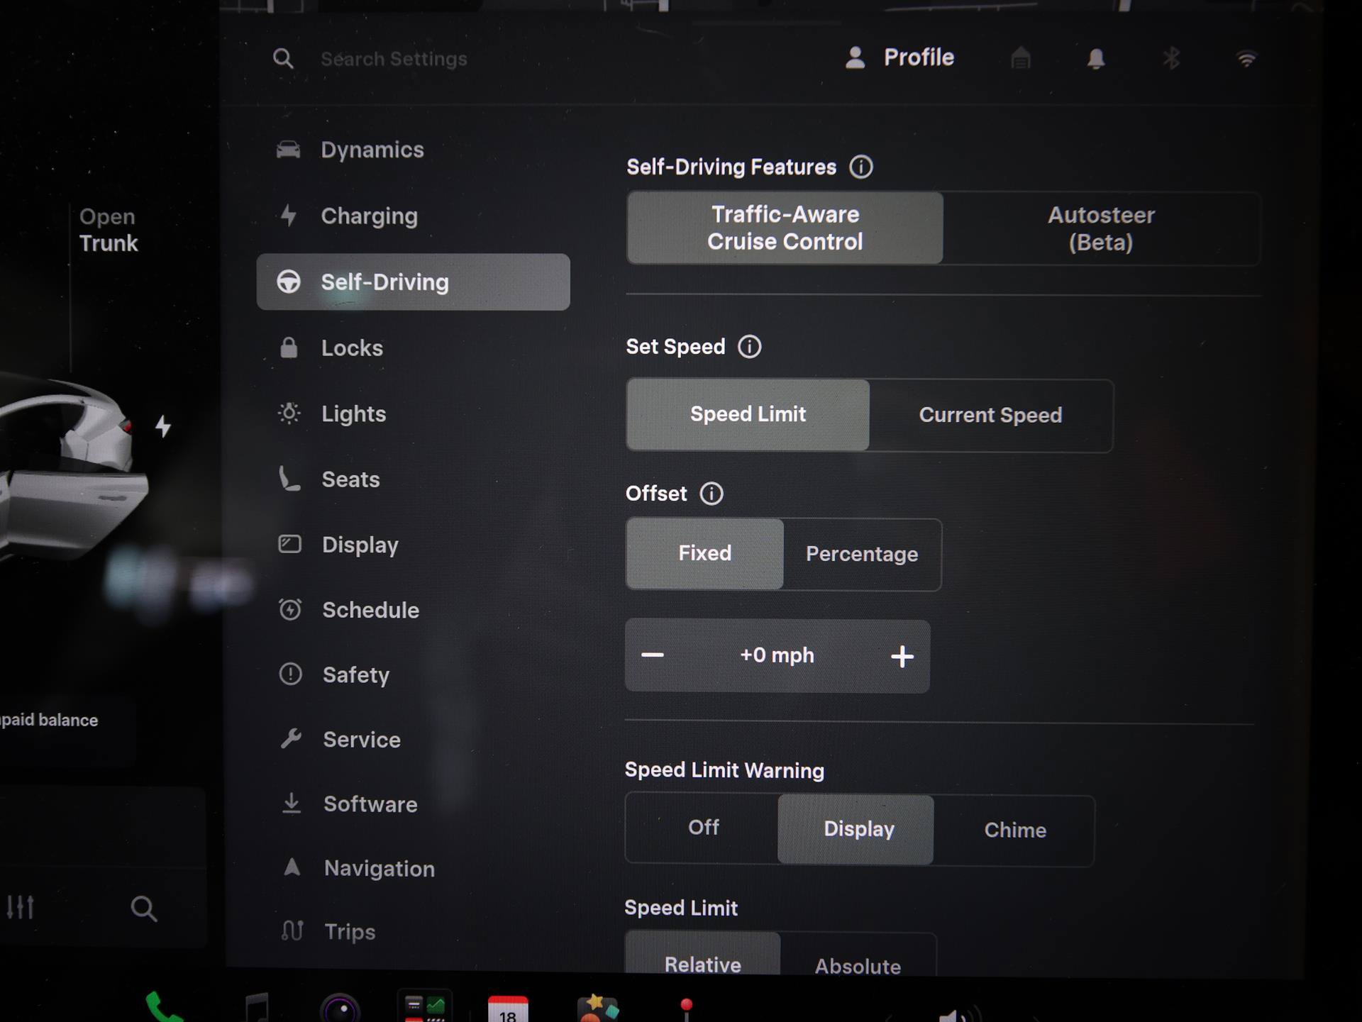
Task: Set speed mode to Current Speed
Action: click(990, 416)
